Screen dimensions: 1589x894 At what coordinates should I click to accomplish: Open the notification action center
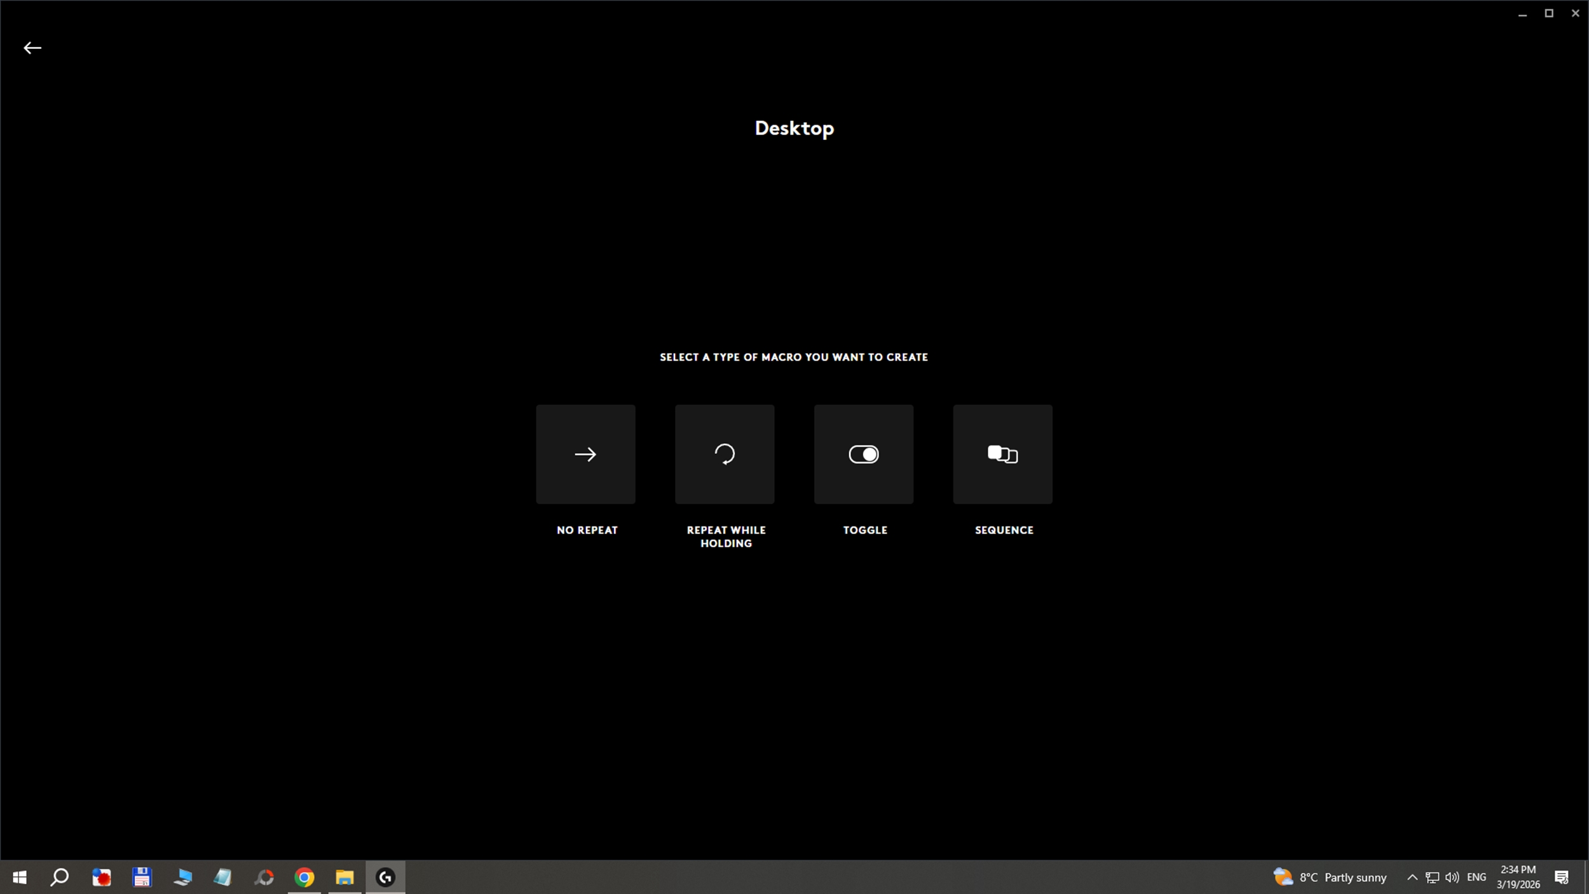pos(1562,877)
